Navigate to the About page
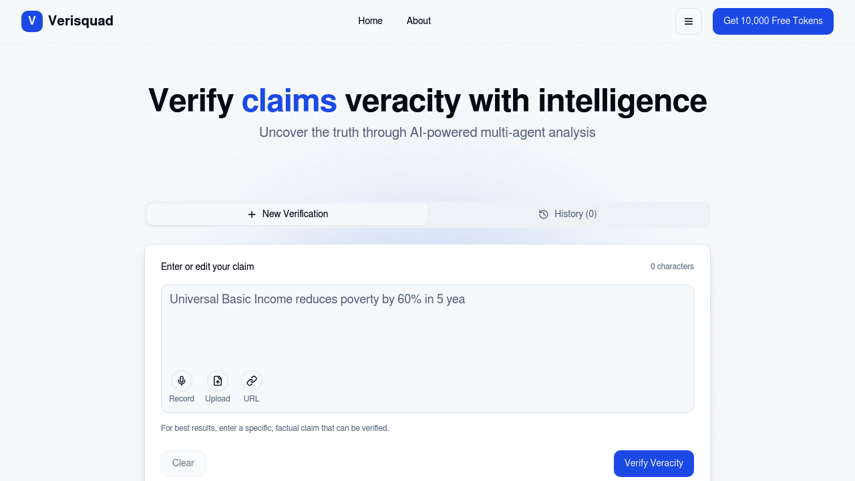The height and width of the screenshot is (481, 855). tap(419, 21)
